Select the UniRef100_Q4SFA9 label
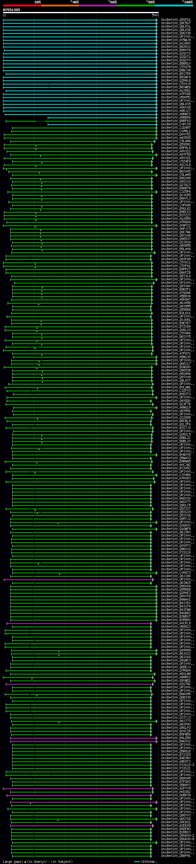196x864 pixels. click(x=176, y=259)
